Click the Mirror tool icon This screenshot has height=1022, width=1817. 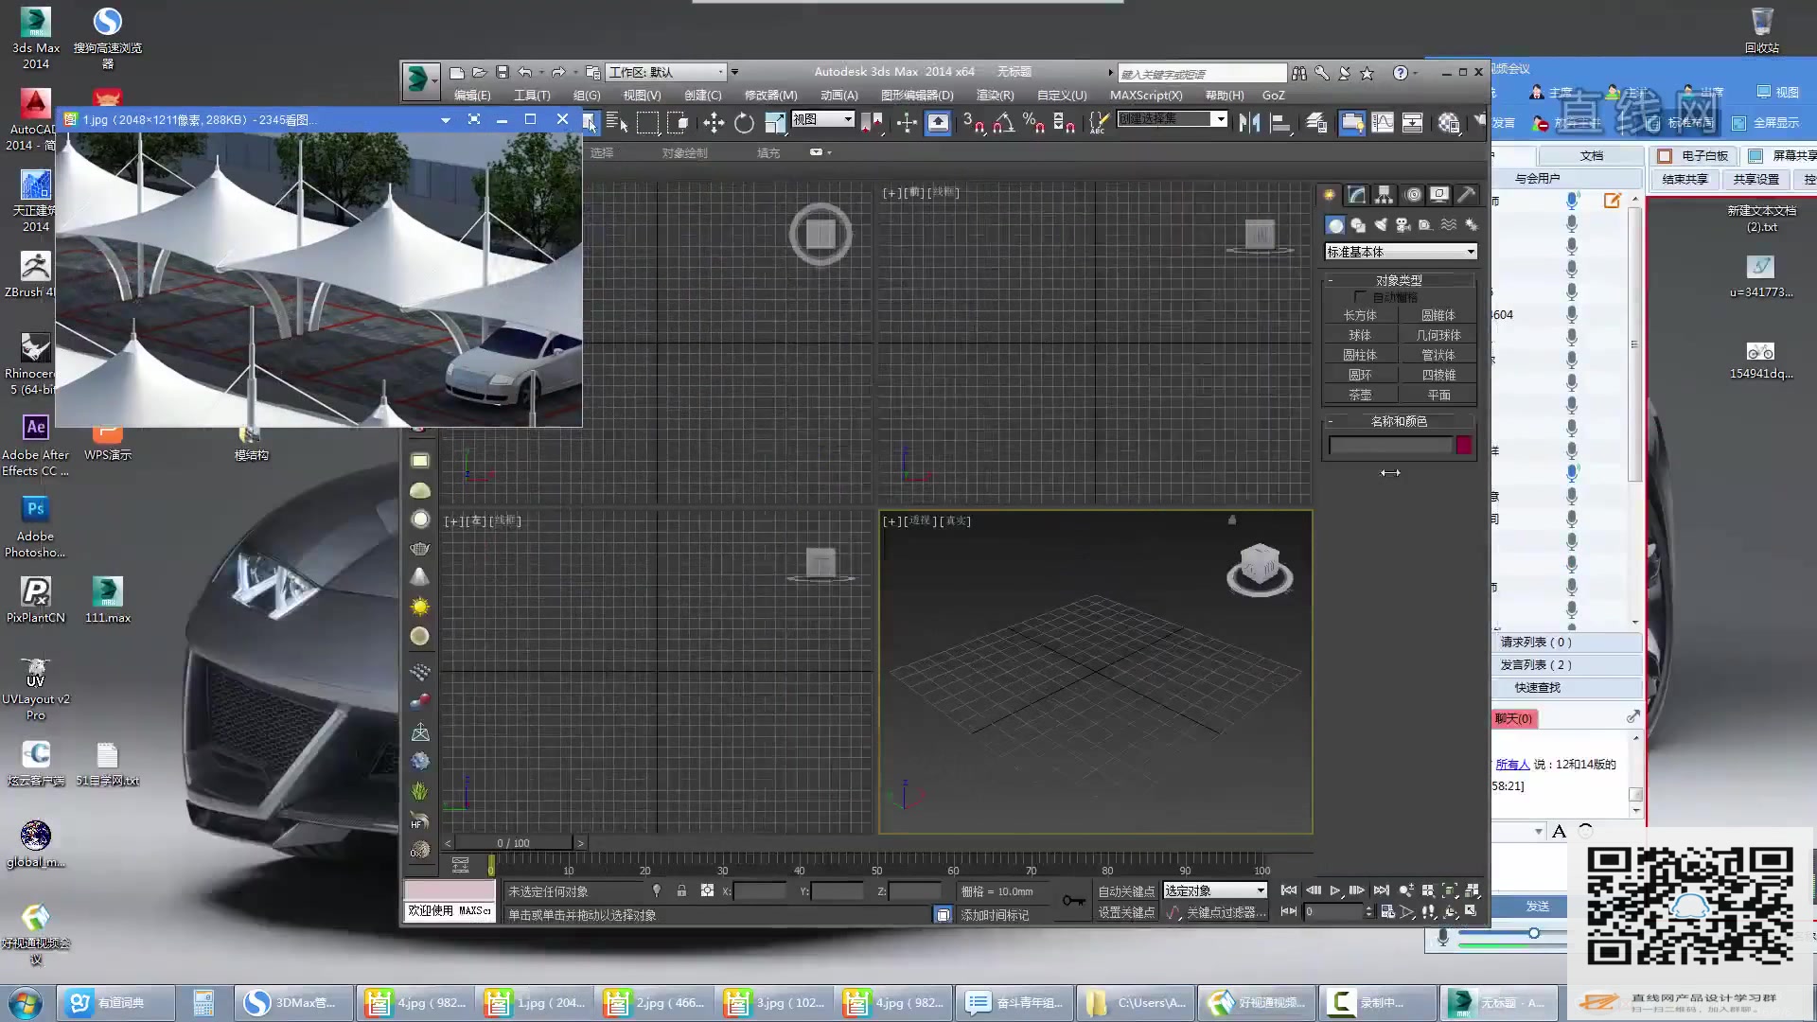click(x=1249, y=123)
